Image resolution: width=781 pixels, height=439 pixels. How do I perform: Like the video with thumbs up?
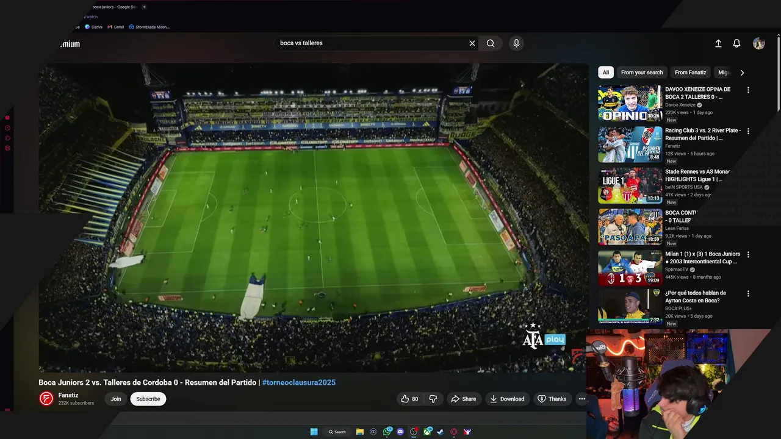(x=409, y=399)
